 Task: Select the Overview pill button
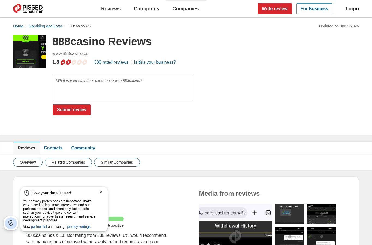tap(28, 162)
